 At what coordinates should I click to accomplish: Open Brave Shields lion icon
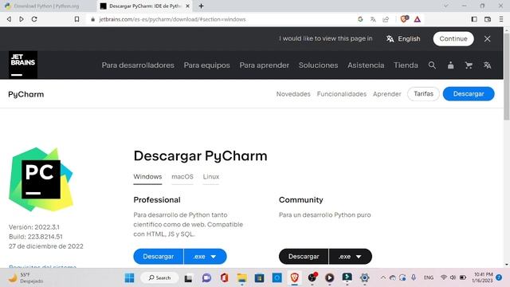[404, 19]
